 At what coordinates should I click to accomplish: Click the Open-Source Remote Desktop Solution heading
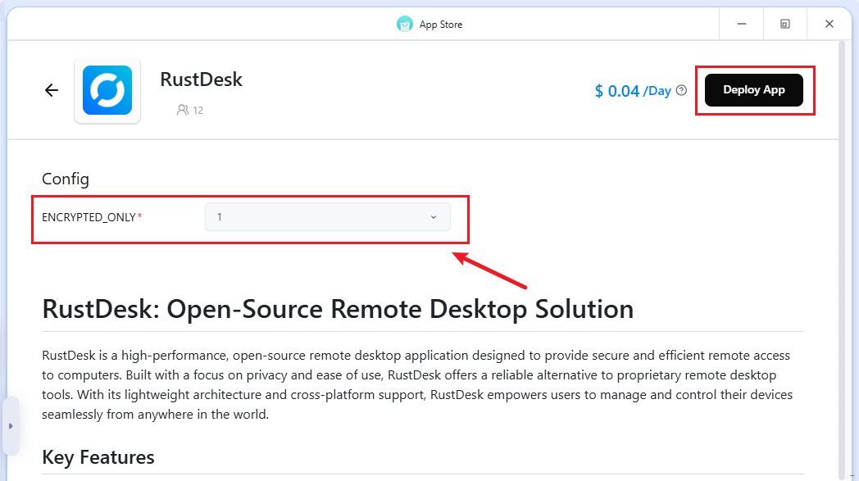point(337,309)
